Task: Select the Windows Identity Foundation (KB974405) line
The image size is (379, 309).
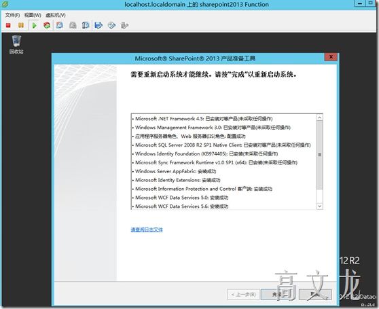Action: pyautogui.click(x=205, y=153)
